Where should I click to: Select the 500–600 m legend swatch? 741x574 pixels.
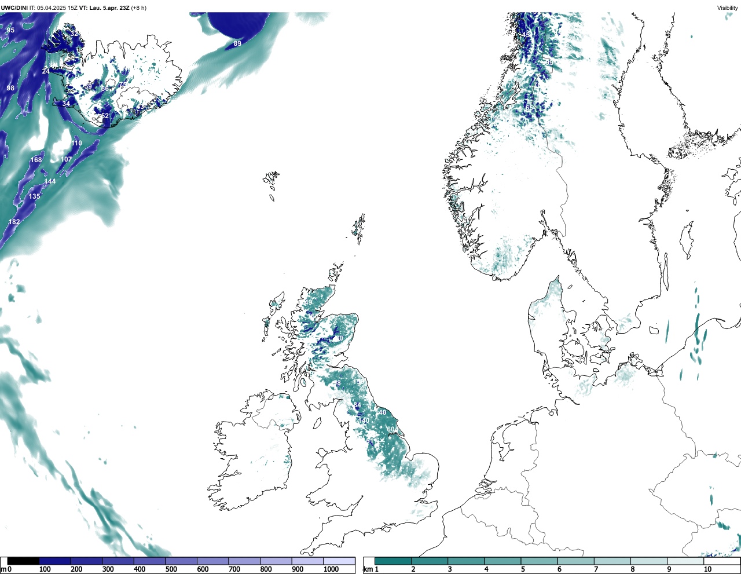(181, 561)
